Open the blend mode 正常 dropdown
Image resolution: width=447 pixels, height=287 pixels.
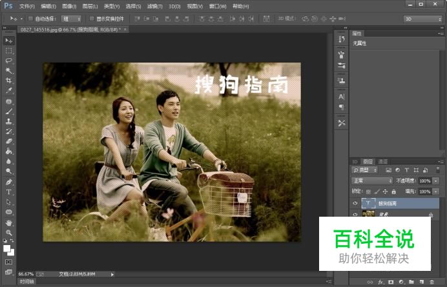(372, 181)
